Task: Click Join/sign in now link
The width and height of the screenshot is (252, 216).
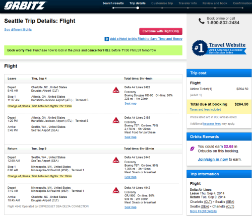Action: point(213,159)
